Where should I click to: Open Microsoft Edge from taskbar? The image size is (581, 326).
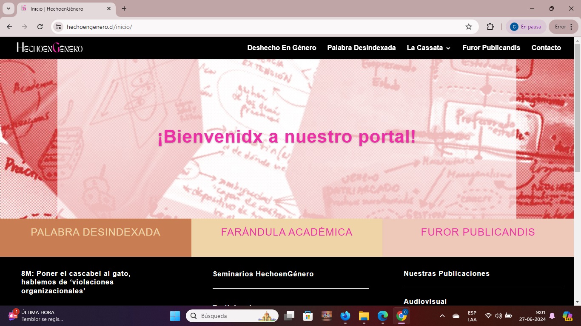pyautogui.click(x=383, y=316)
